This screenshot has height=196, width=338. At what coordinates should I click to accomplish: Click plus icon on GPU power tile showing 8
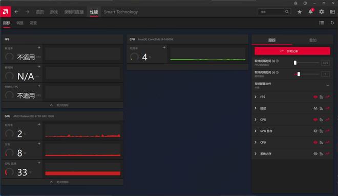[x=39, y=144]
